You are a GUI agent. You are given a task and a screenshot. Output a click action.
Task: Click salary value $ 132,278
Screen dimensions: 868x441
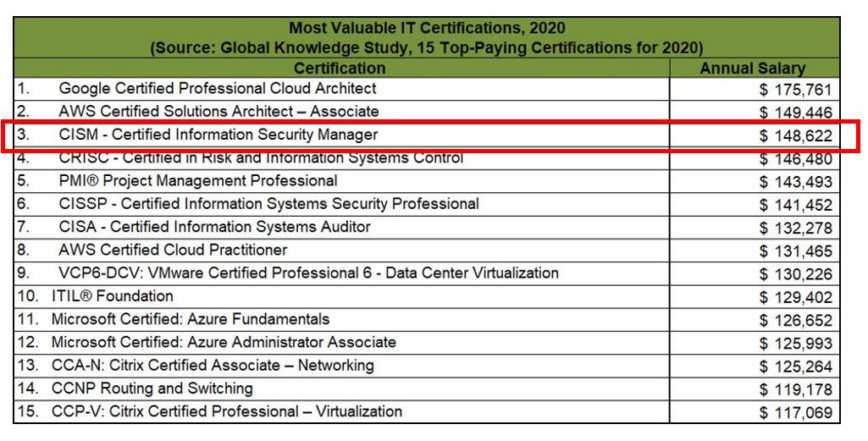(795, 229)
